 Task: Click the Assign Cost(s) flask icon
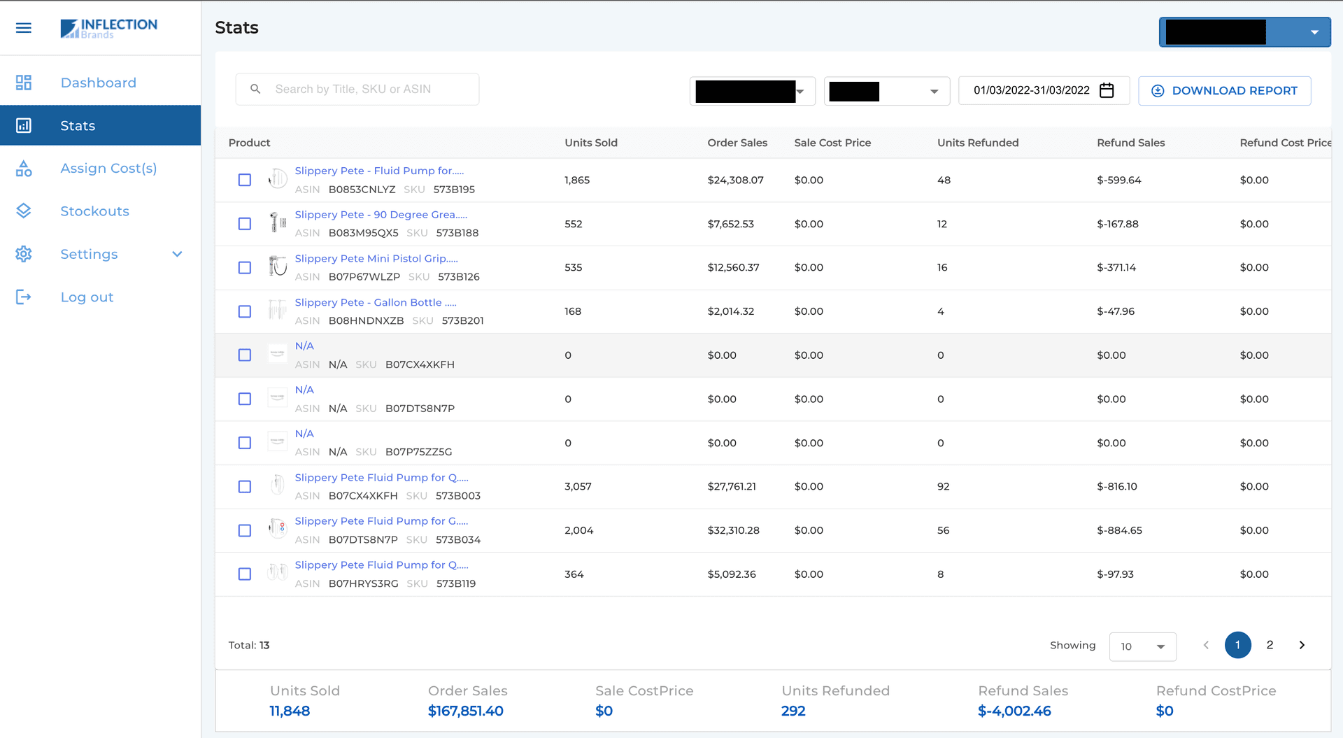pyautogui.click(x=24, y=168)
